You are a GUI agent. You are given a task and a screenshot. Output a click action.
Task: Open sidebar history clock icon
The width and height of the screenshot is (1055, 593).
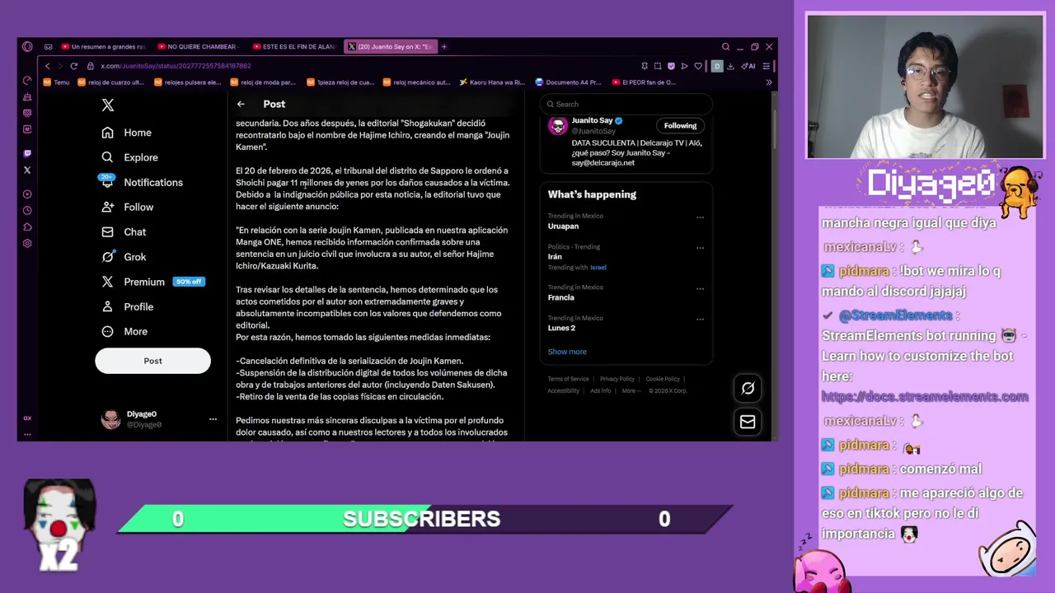[27, 211]
